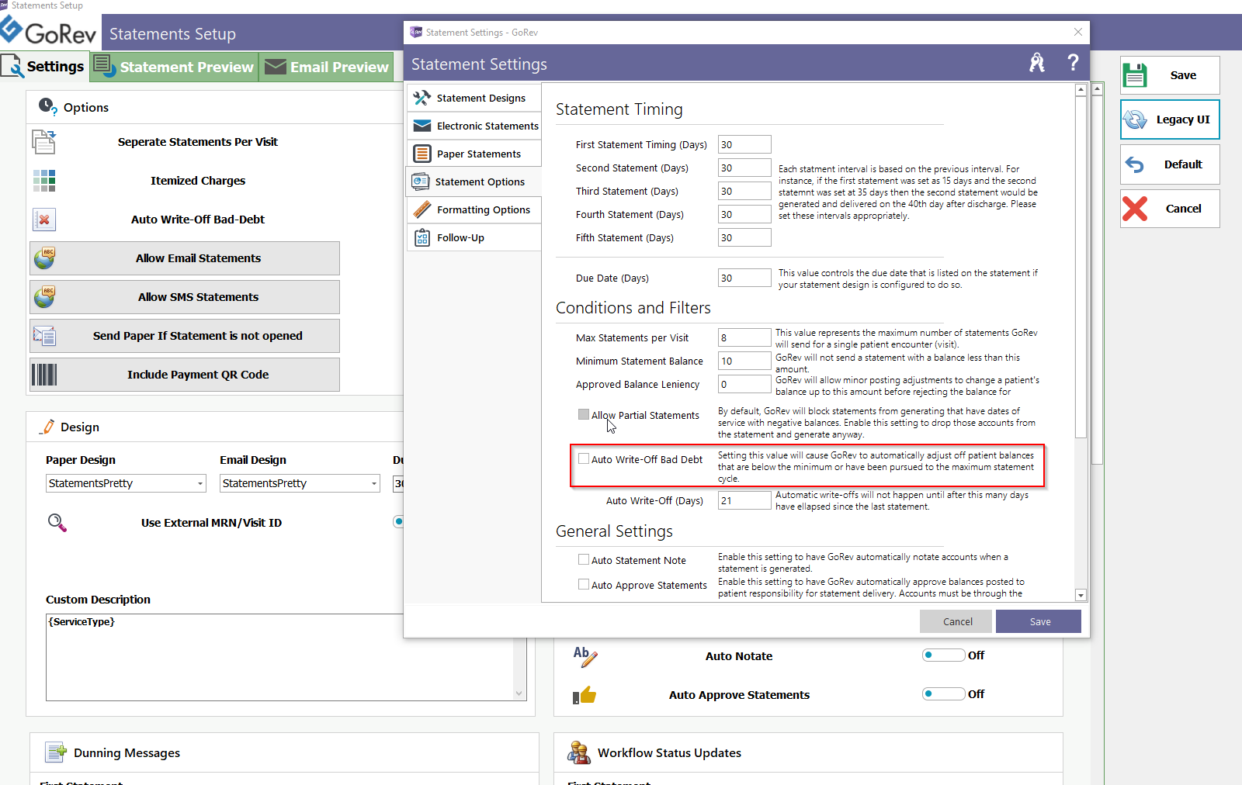Viewport: 1242px width, 785px height.
Task: Switch to the Settings tab
Action: 44,67
